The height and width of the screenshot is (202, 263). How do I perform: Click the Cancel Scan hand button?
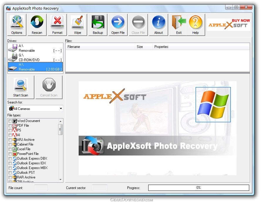click(x=49, y=87)
